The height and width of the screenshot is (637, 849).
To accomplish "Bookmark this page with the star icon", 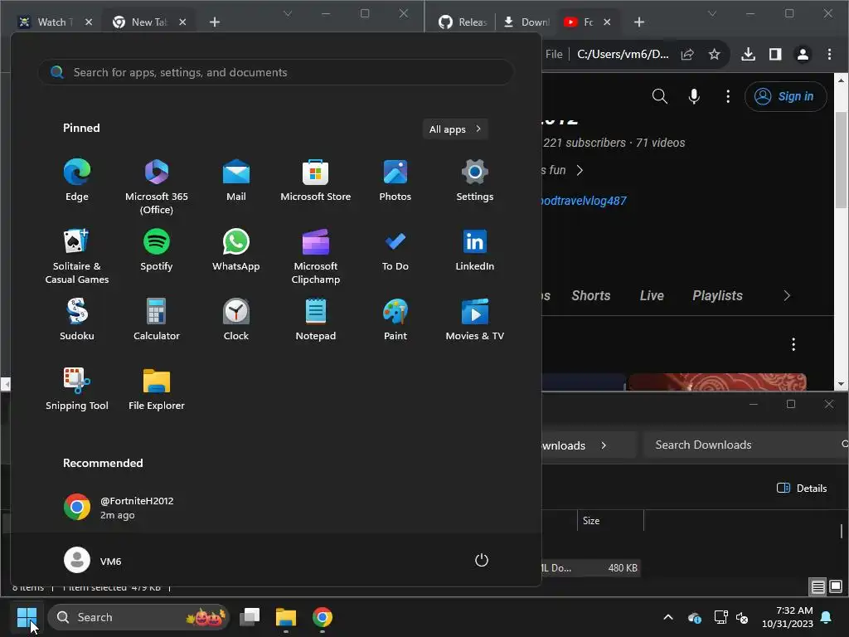I will [x=714, y=54].
